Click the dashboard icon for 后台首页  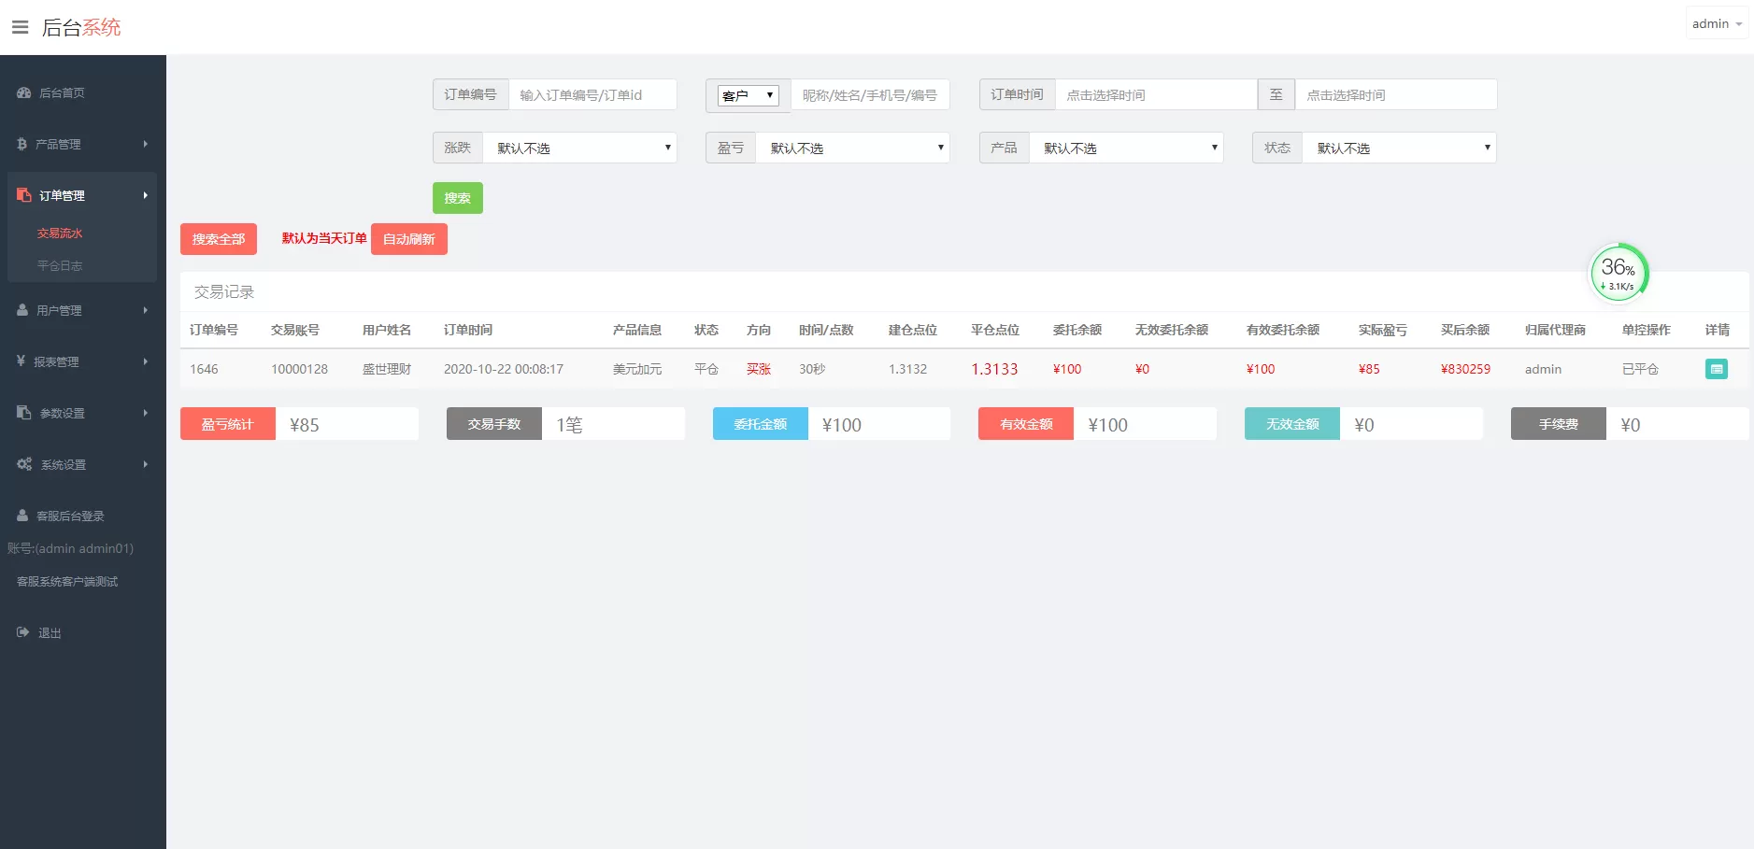point(24,92)
